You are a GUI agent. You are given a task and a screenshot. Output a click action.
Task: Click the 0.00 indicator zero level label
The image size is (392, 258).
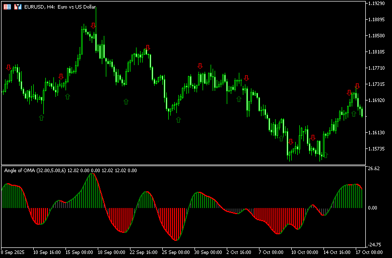click(x=372, y=208)
